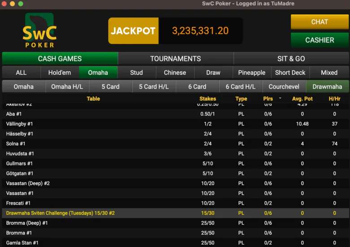Click the 0.50/1 stakes cell

coord(208,114)
